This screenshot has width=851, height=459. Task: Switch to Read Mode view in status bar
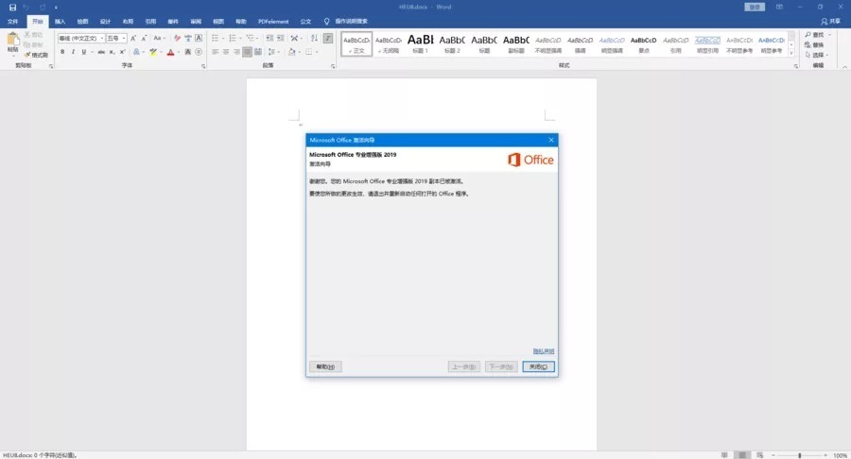(x=724, y=454)
